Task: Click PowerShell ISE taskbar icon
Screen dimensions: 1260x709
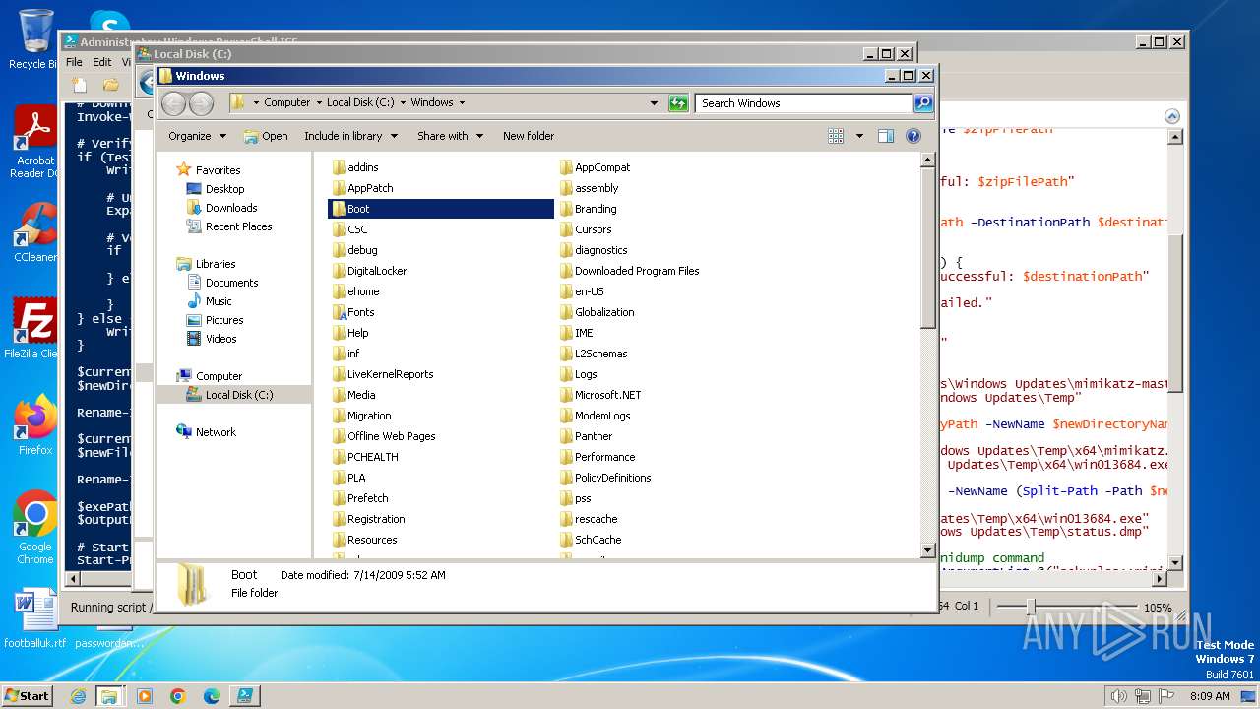Action: coord(244,695)
